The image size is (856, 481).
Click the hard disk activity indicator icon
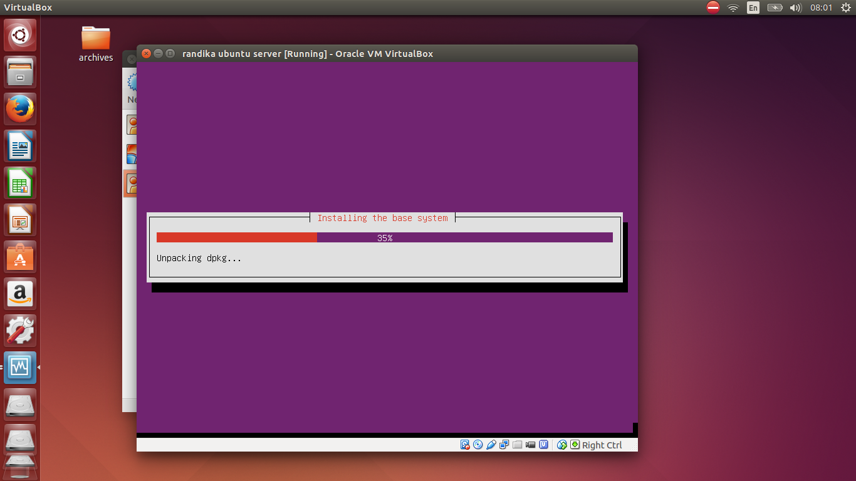tap(465, 445)
